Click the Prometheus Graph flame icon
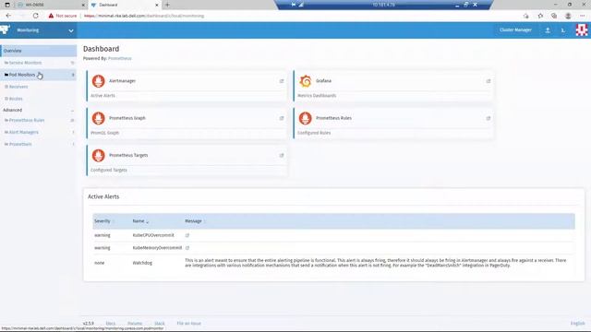The height and width of the screenshot is (332, 591). point(99,118)
